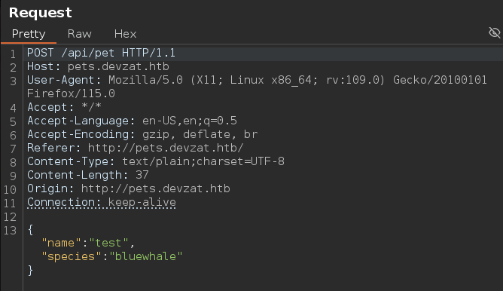The height and width of the screenshot is (291, 503).
Task: Toggle the hide non-printable characters eye icon
Action: 494,32
